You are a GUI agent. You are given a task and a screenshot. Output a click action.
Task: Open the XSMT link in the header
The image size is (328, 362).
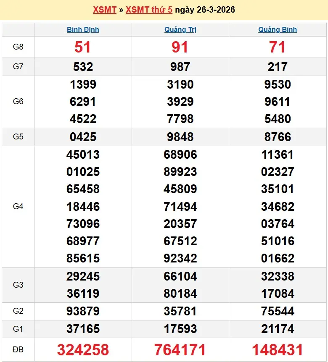click(104, 10)
